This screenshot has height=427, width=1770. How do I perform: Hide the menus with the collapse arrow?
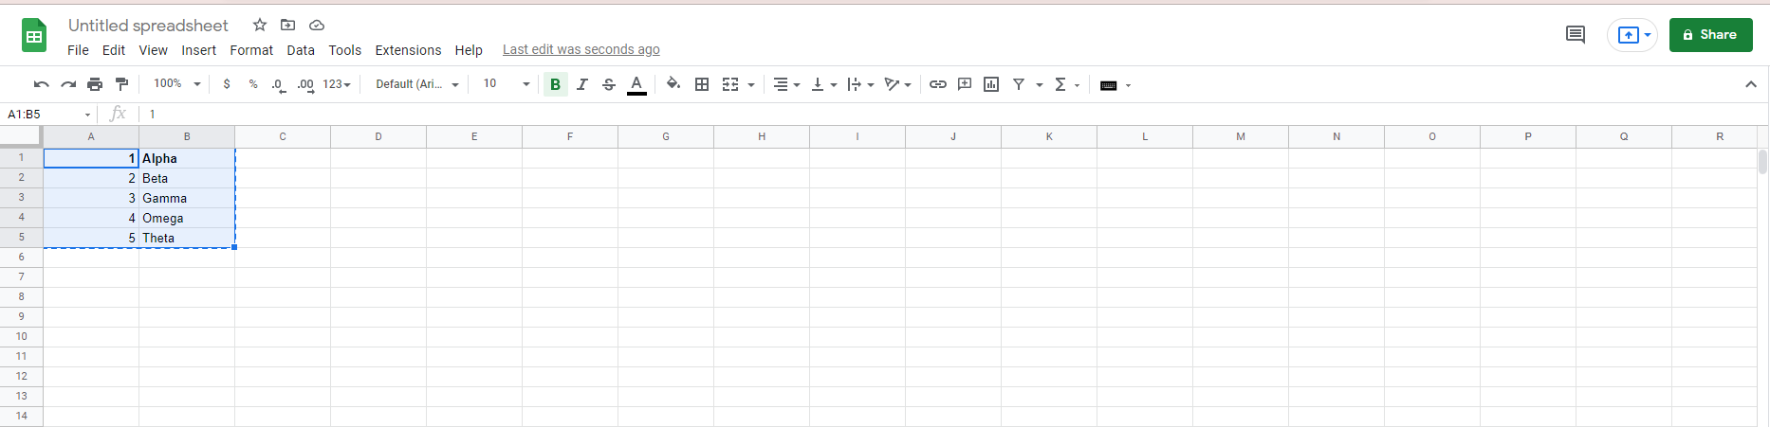(1751, 84)
